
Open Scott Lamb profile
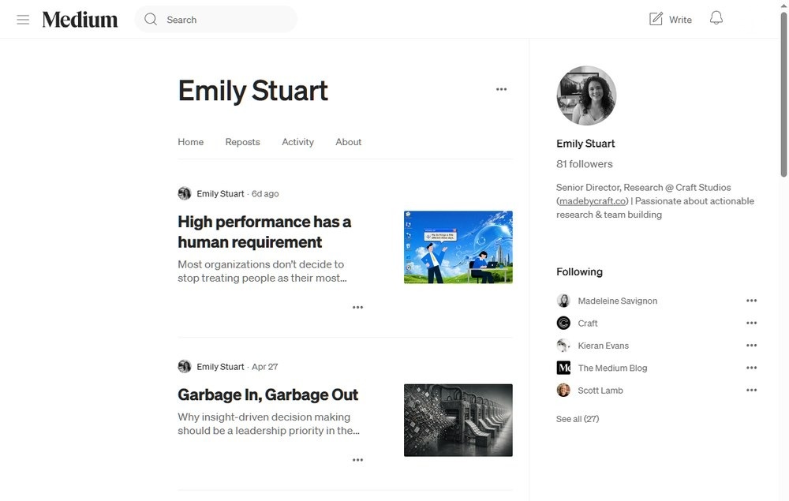(x=600, y=391)
